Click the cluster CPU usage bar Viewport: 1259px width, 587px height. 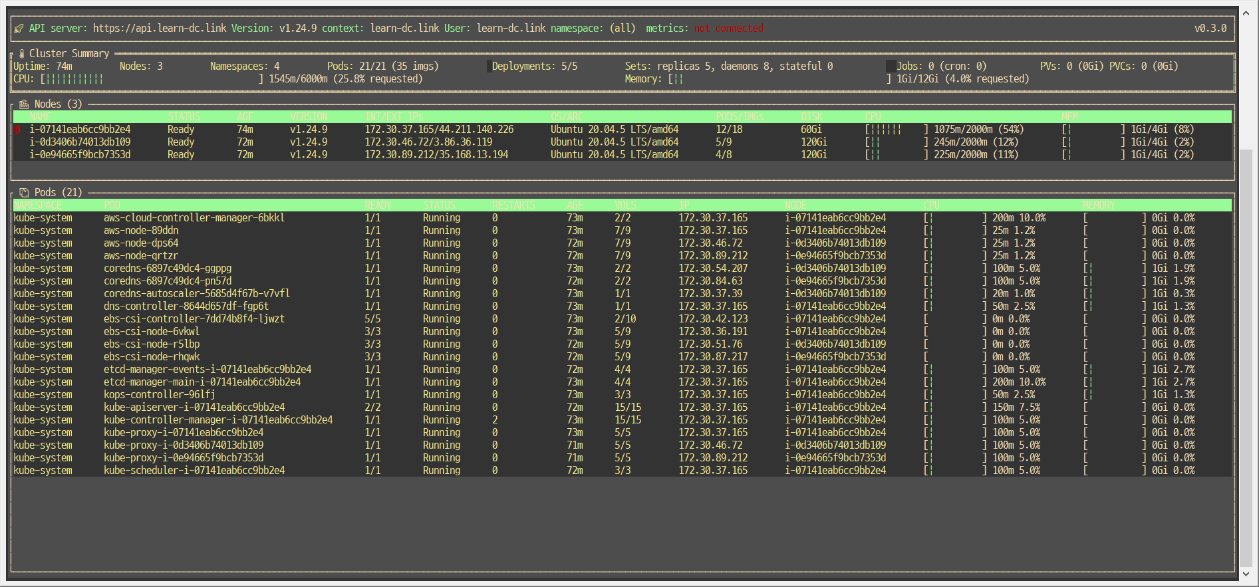pos(152,79)
